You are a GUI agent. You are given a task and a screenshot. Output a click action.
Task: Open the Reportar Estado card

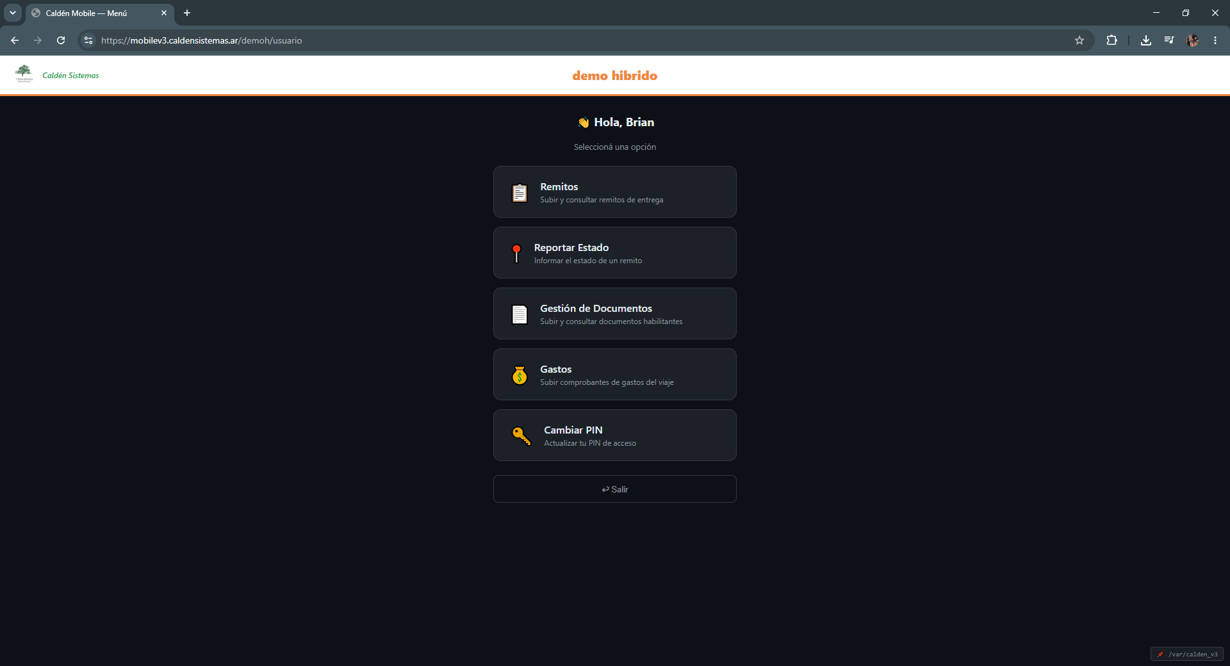[614, 253]
